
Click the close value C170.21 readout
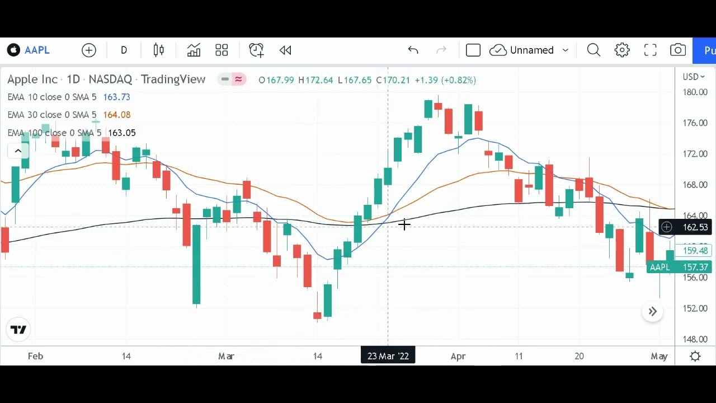[393, 80]
